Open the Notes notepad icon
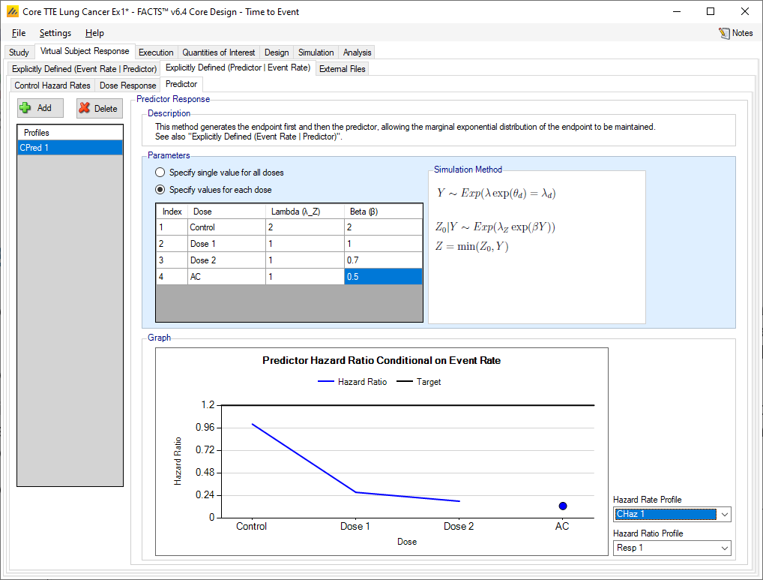Viewport: 763px width, 580px height. click(x=724, y=33)
